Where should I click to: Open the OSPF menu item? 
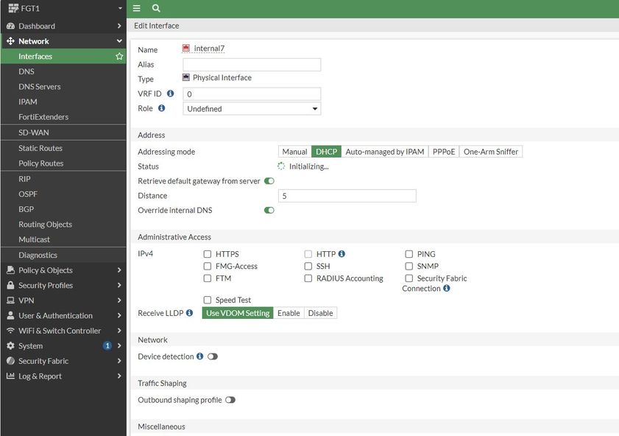click(63, 194)
